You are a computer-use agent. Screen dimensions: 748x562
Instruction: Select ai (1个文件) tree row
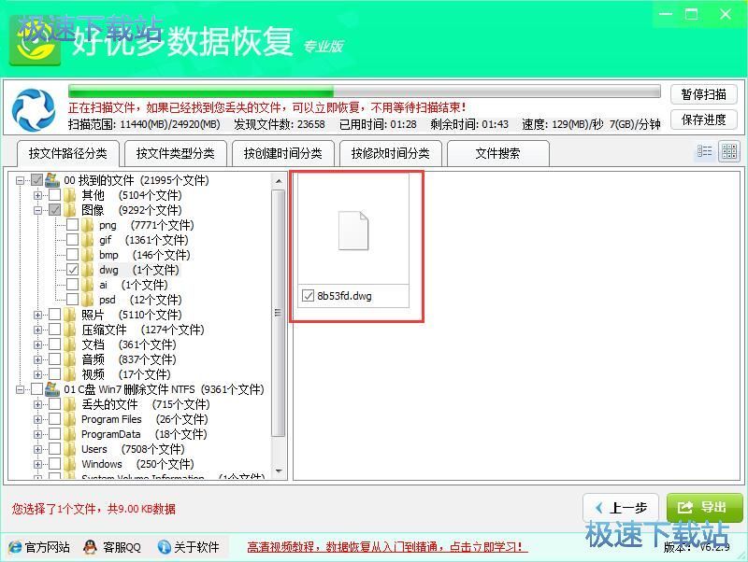pos(134,285)
